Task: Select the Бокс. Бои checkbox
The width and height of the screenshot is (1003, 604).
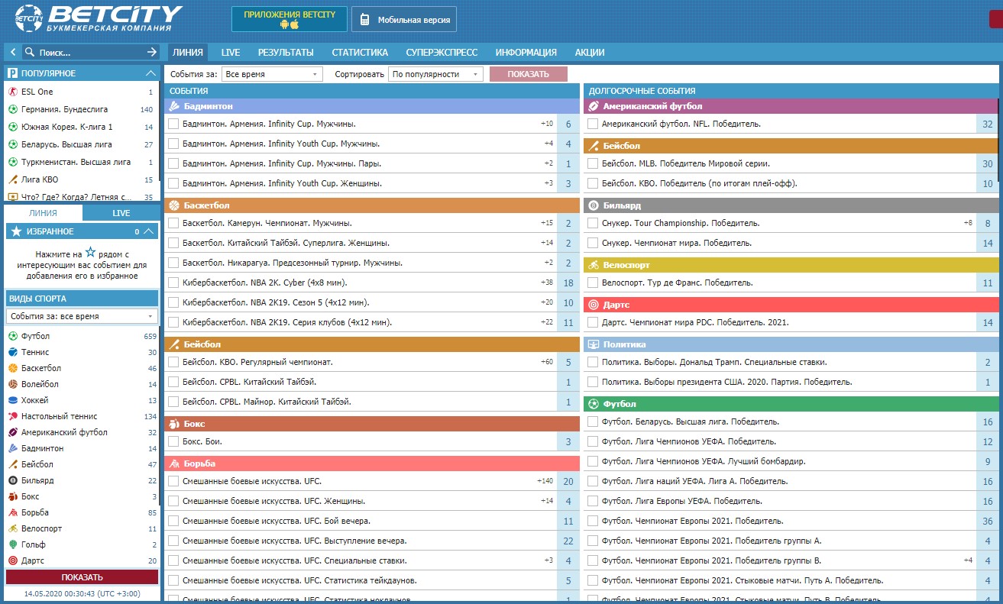Action: coord(173,441)
